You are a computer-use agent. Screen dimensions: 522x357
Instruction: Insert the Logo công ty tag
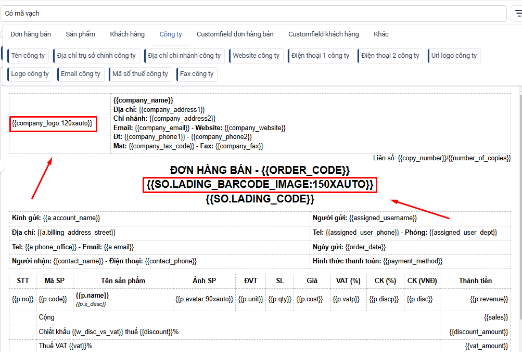30,74
